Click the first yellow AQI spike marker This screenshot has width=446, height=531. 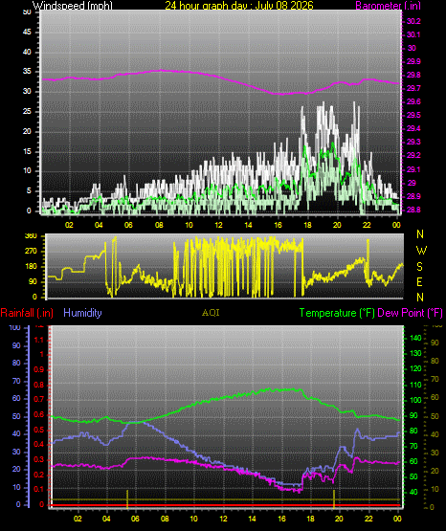127,498
